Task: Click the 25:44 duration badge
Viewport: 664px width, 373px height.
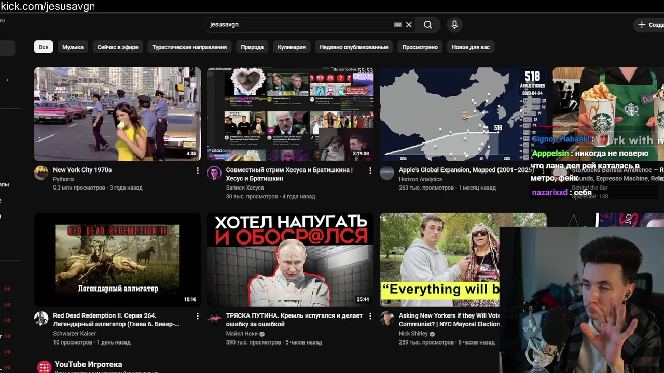Action: (x=363, y=299)
